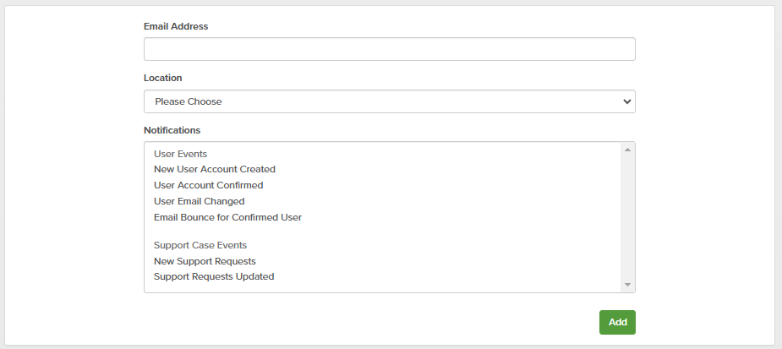Screen dimensions: 782x349
Task: Select User Account Confirmed notification
Action: pyautogui.click(x=209, y=185)
